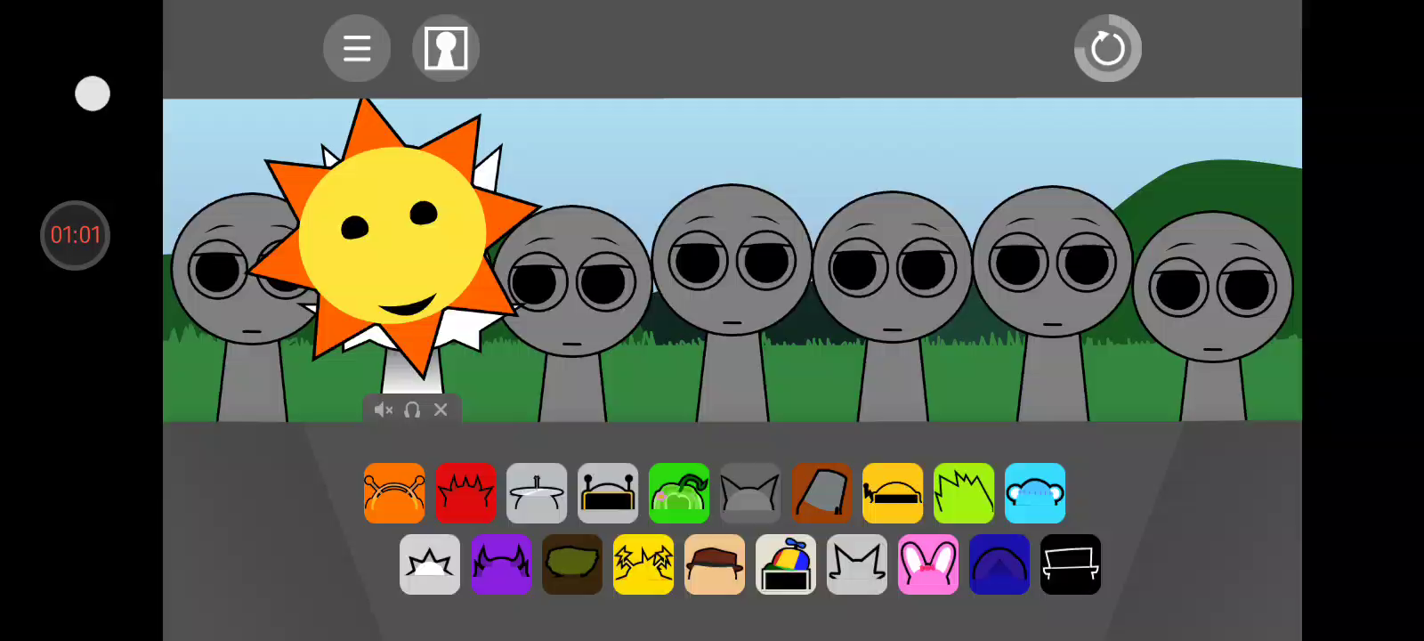1424x641 pixels.
Task: Choose the black icon with white bench shape
Action: click(1071, 564)
